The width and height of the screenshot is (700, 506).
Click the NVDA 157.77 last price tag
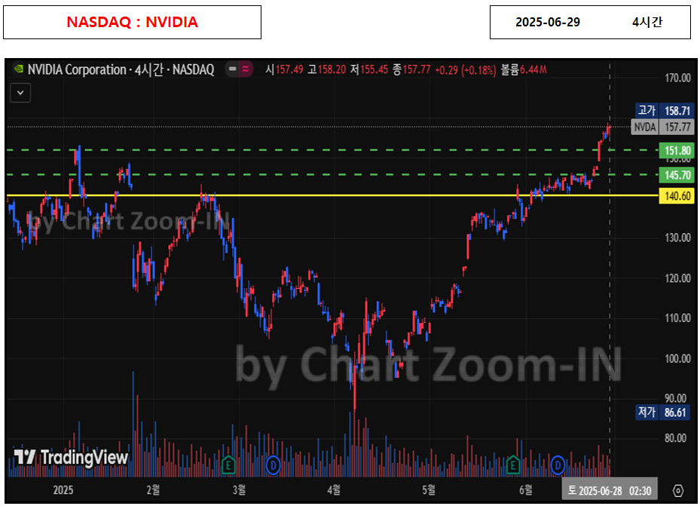point(662,127)
